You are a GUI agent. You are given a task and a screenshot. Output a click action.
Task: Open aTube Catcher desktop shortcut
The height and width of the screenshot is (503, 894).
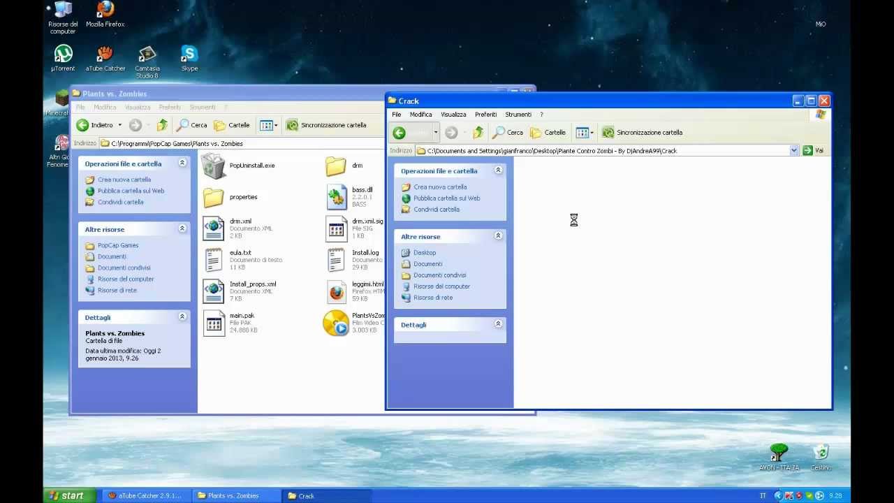(x=105, y=58)
